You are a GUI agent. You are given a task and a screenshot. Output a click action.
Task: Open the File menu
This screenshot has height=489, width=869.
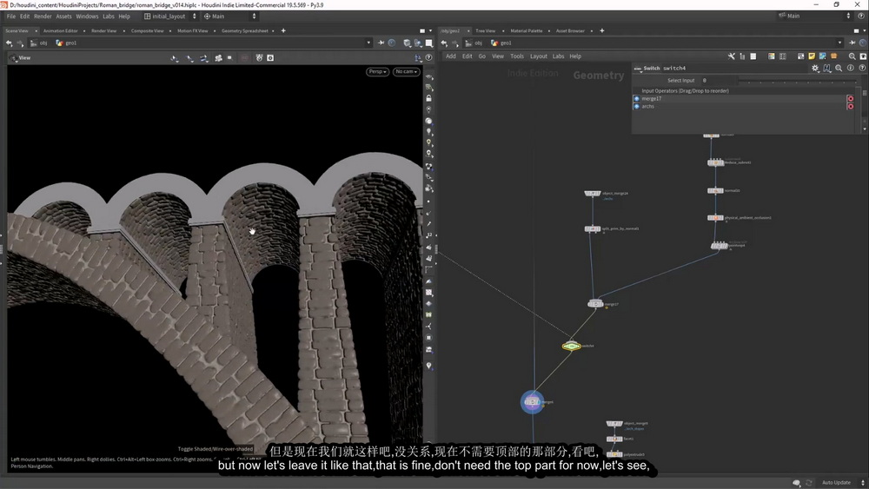pyautogui.click(x=11, y=16)
